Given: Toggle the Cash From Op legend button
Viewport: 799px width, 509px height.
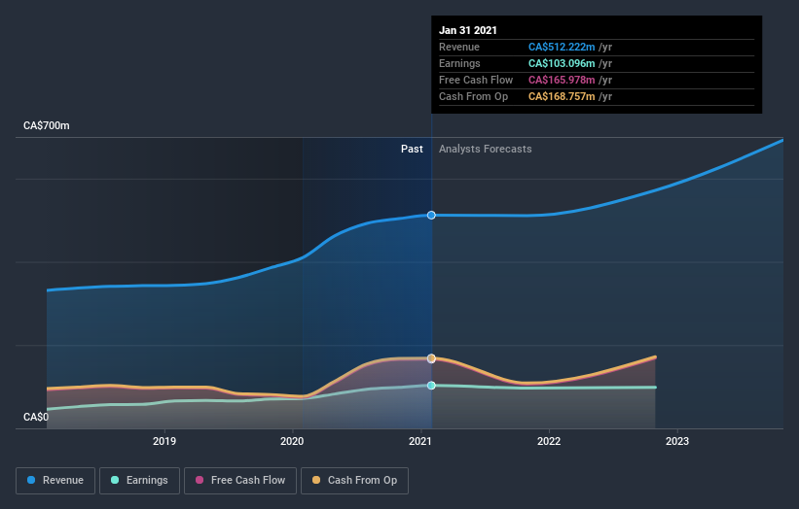Looking at the screenshot, I should (x=354, y=481).
